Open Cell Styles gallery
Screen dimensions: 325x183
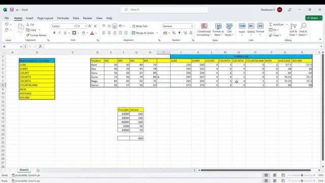point(229,29)
